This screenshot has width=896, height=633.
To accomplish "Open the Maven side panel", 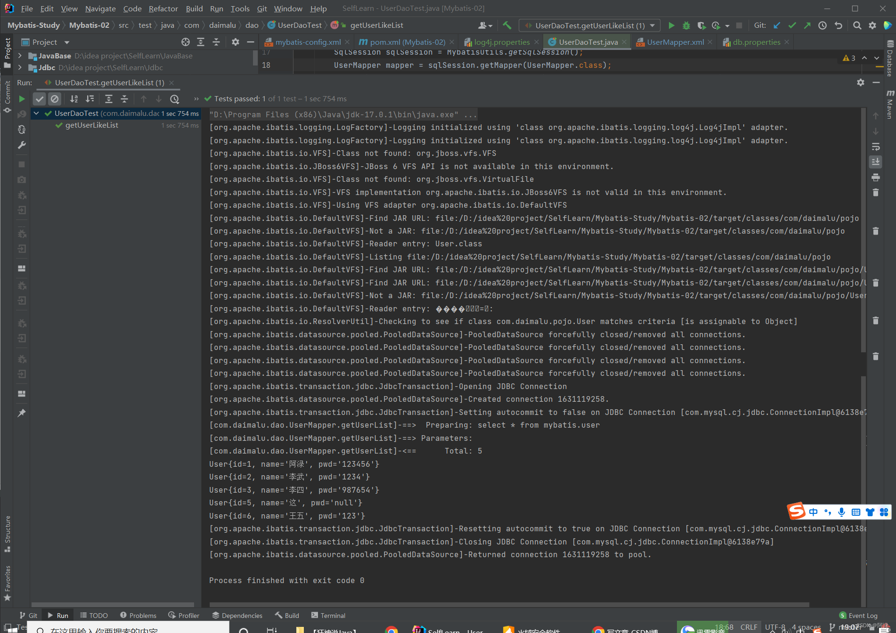I will tap(889, 104).
